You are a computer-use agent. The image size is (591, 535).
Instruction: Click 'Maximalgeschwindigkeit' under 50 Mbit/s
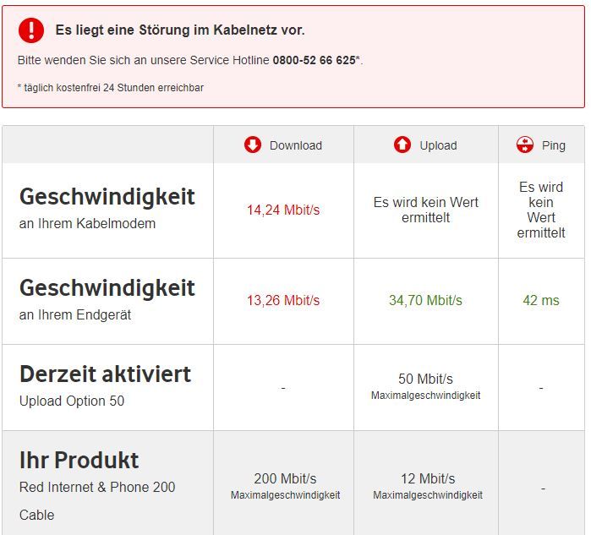(x=425, y=396)
